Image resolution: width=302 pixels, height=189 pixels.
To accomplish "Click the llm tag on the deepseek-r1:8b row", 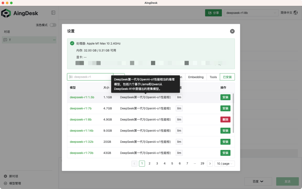I will point(179,120).
